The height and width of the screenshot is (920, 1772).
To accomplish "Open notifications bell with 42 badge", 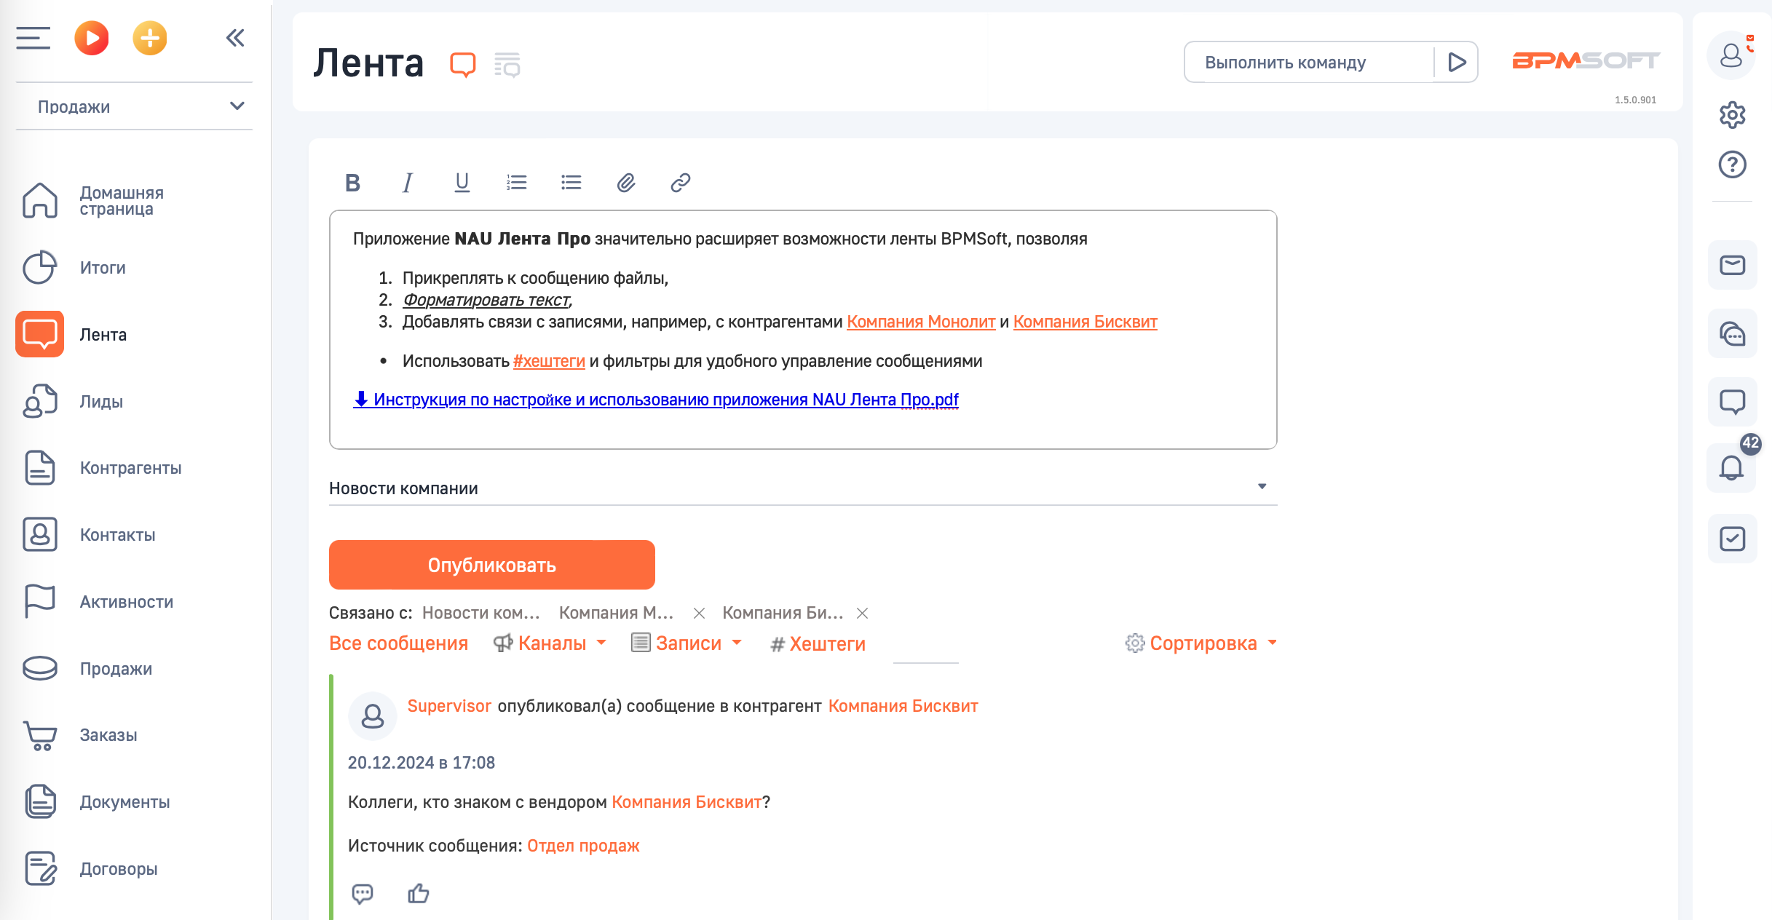I will 1733,468.
